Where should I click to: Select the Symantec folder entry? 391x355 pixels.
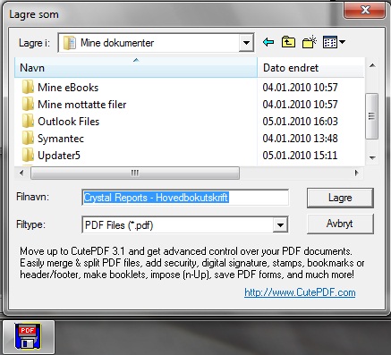[x=61, y=139]
